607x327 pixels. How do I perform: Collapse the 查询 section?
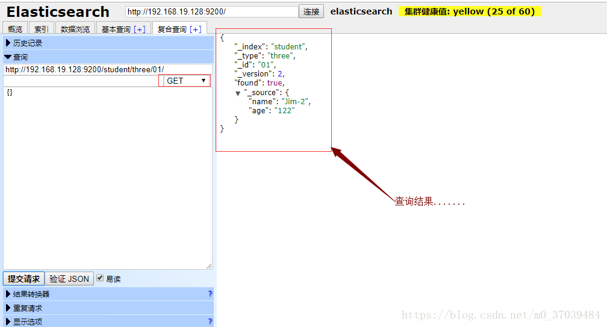click(x=108, y=57)
